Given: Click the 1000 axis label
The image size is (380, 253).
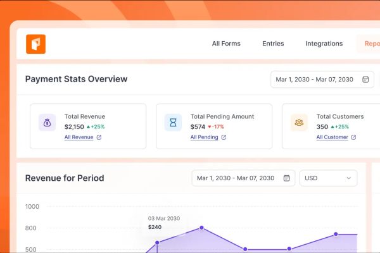Looking at the screenshot, I should point(32,207).
